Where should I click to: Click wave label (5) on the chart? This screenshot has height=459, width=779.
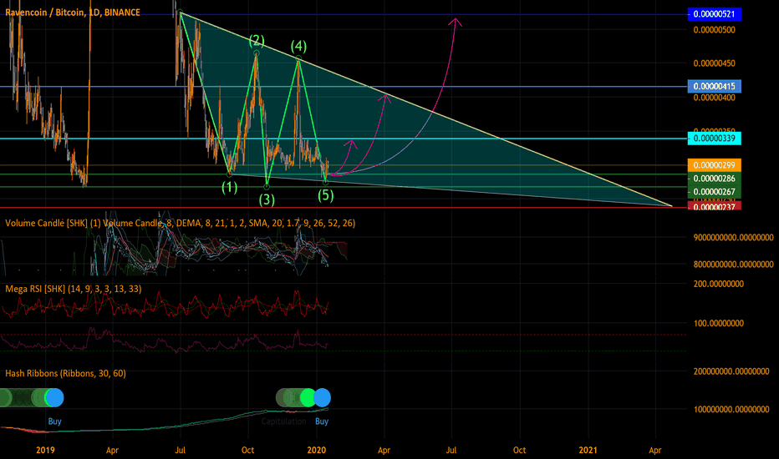pos(326,195)
